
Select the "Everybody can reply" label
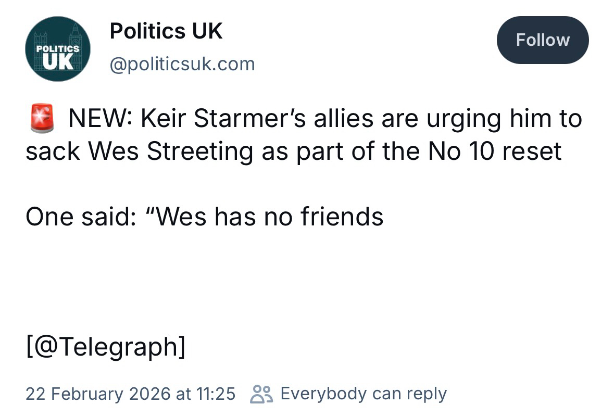tap(364, 394)
